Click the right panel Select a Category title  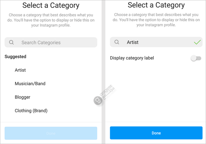coord(156,5)
